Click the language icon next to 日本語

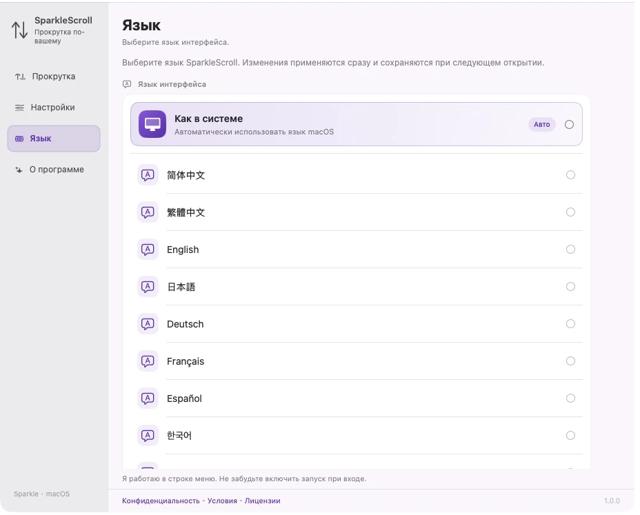click(x=148, y=287)
